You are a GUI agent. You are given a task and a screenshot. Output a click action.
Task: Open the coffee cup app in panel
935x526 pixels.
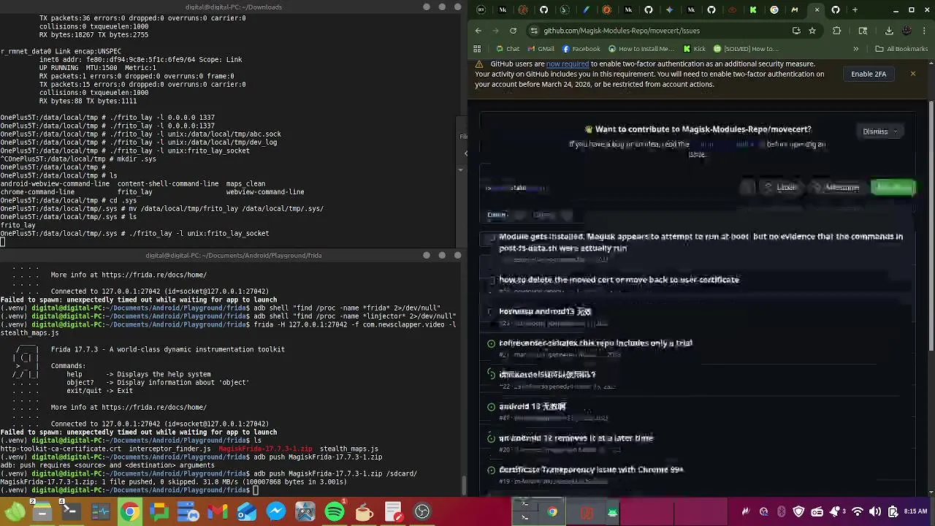tap(364, 511)
